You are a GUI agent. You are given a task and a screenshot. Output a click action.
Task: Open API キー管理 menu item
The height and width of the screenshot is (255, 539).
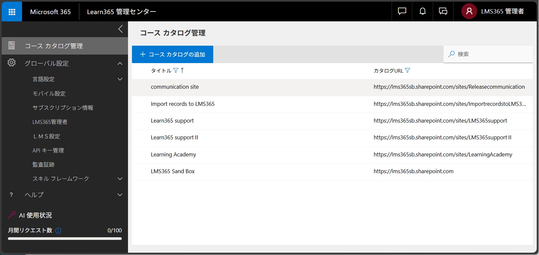click(48, 151)
